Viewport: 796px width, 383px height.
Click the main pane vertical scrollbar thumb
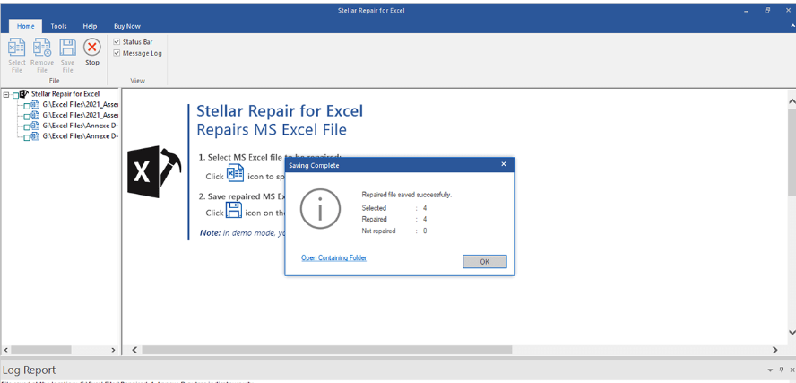pyautogui.click(x=792, y=152)
